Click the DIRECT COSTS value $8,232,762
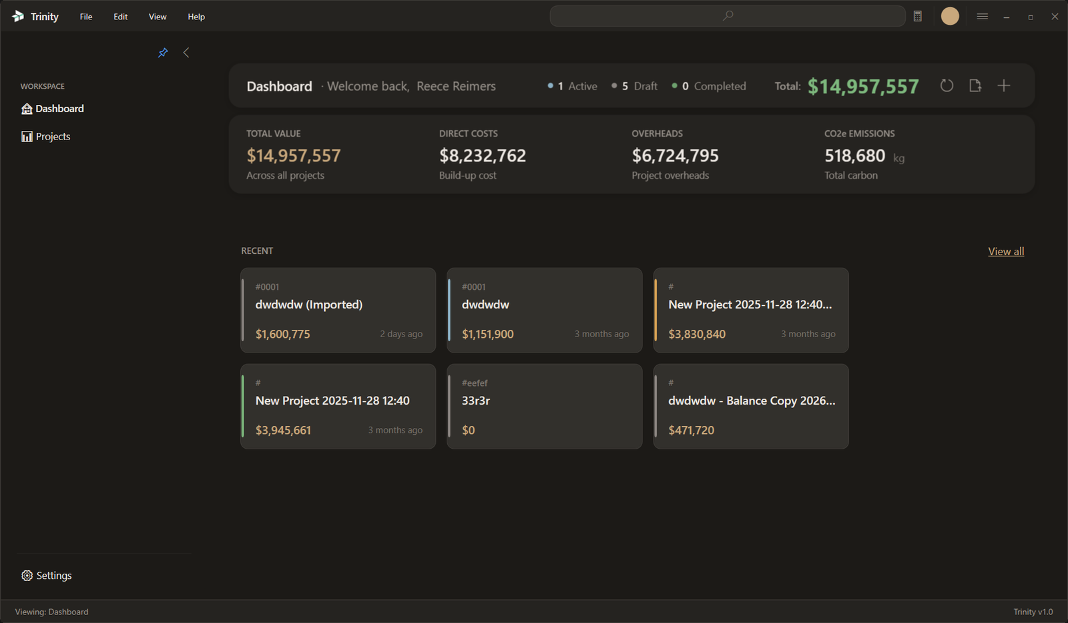1068x623 pixels. tap(483, 156)
